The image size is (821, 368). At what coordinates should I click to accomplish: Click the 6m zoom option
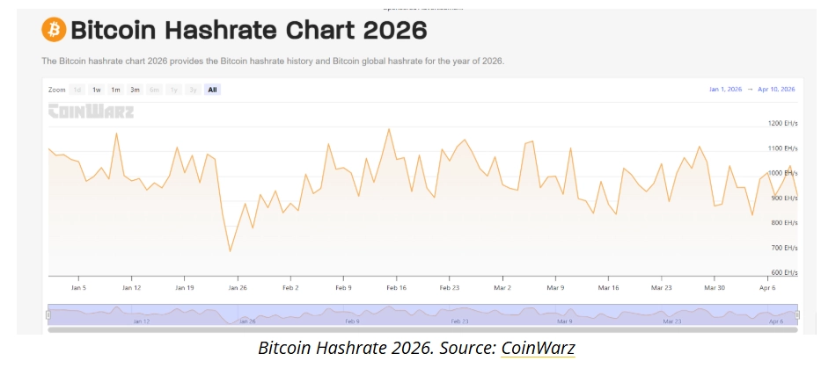click(x=154, y=90)
